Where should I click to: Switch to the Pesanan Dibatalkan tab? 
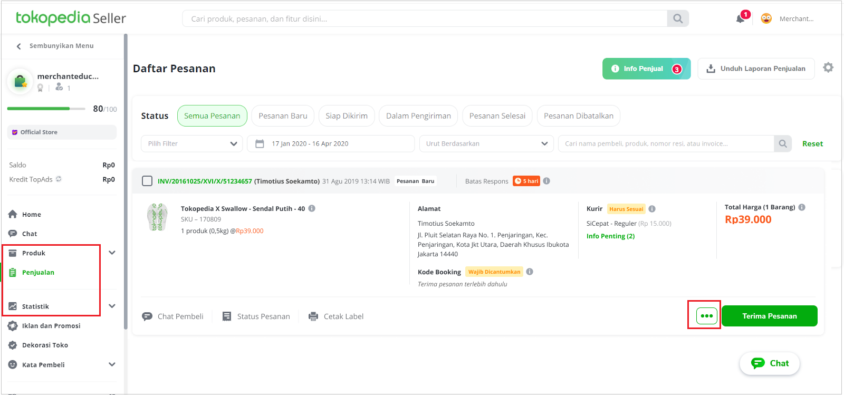click(x=579, y=116)
